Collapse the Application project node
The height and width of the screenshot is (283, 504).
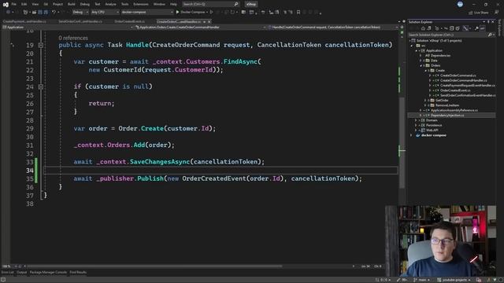(417, 50)
